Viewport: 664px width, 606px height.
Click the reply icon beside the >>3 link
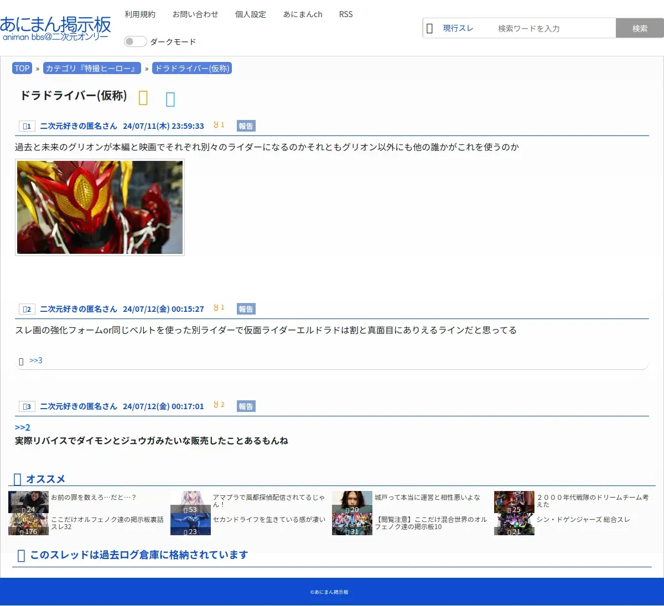(x=21, y=362)
